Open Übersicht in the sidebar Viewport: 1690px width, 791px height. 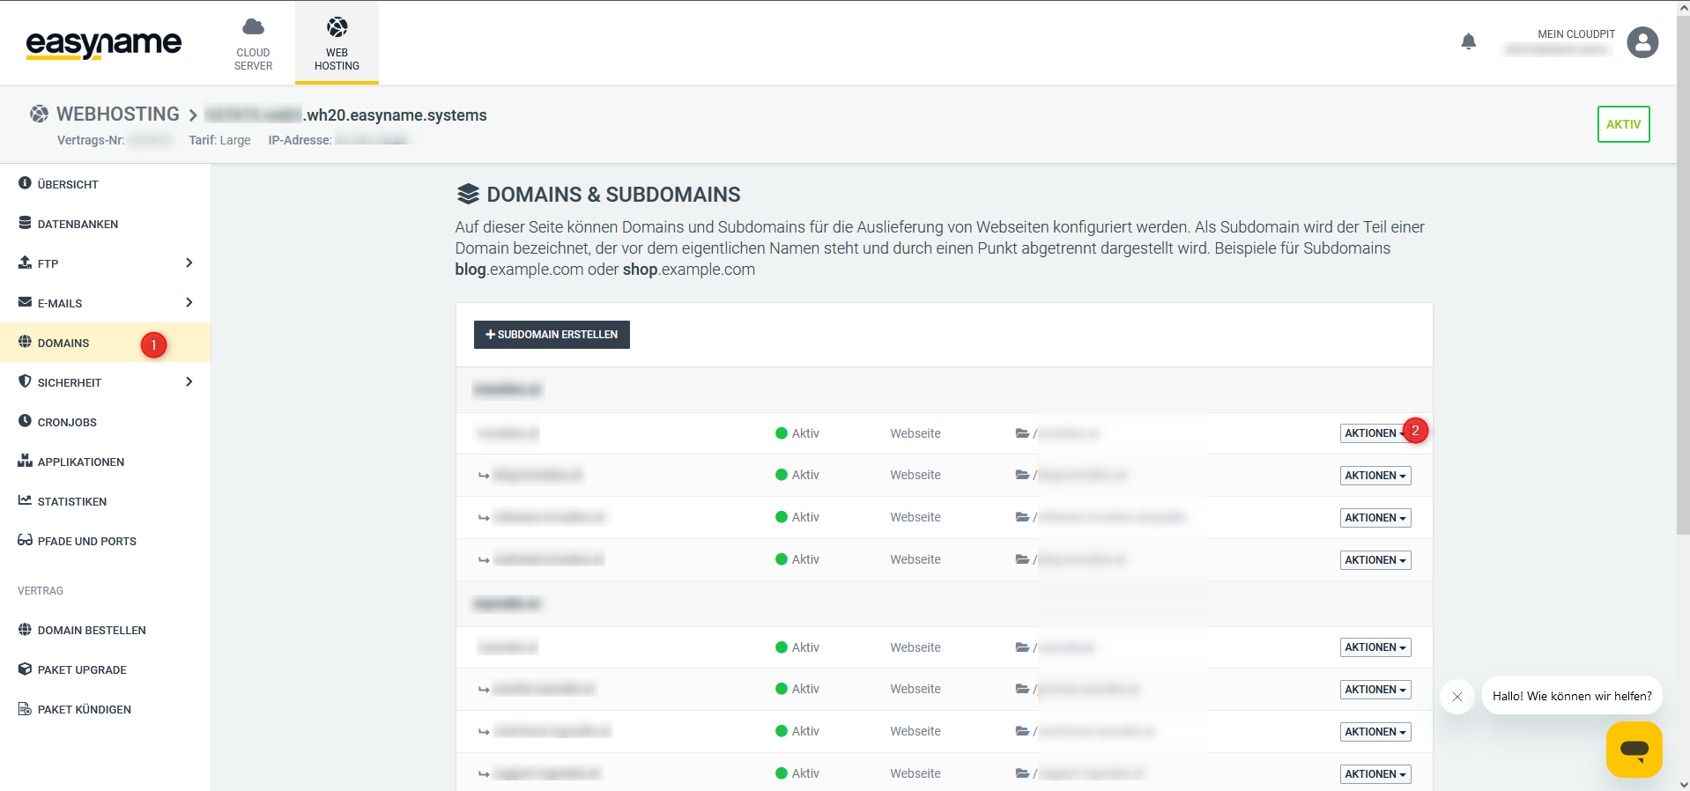68,184
